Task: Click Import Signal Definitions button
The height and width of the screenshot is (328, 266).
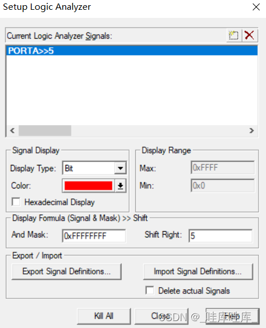Action: click(x=198, y=272)
